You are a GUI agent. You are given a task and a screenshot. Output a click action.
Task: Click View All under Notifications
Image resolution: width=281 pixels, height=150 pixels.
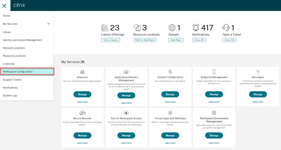(x=199, y=40)
